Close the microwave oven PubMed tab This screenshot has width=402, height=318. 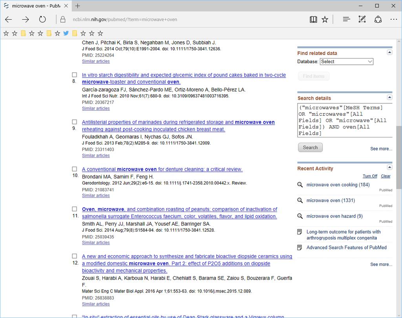(x=66, y=5)
